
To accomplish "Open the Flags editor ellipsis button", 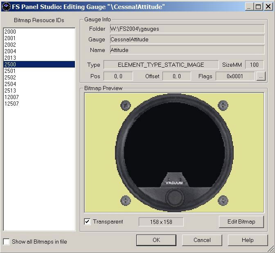I will (261, 76).
